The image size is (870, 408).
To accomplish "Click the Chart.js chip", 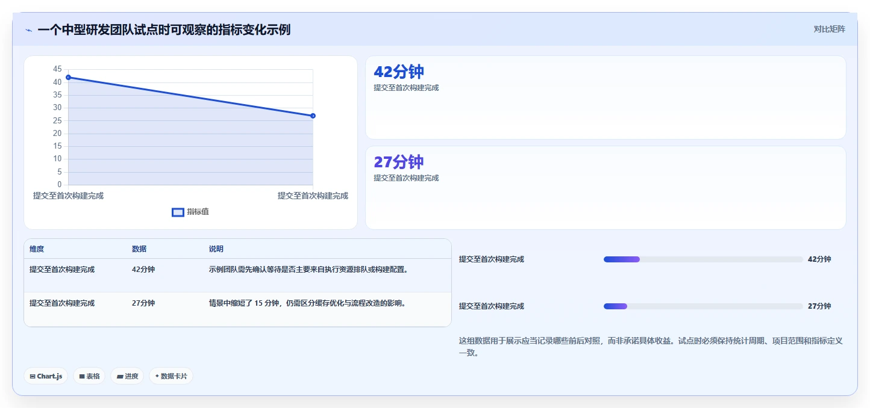I will (46, 376).
